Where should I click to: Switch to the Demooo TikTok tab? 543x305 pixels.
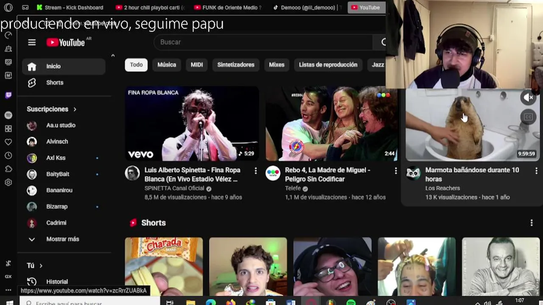tap(307, 8)
